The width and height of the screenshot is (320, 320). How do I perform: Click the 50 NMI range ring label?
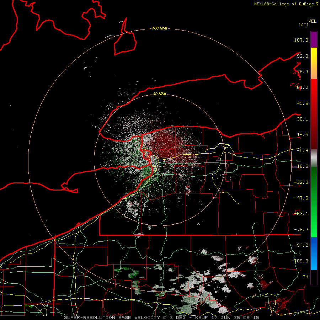coord(160,94)
